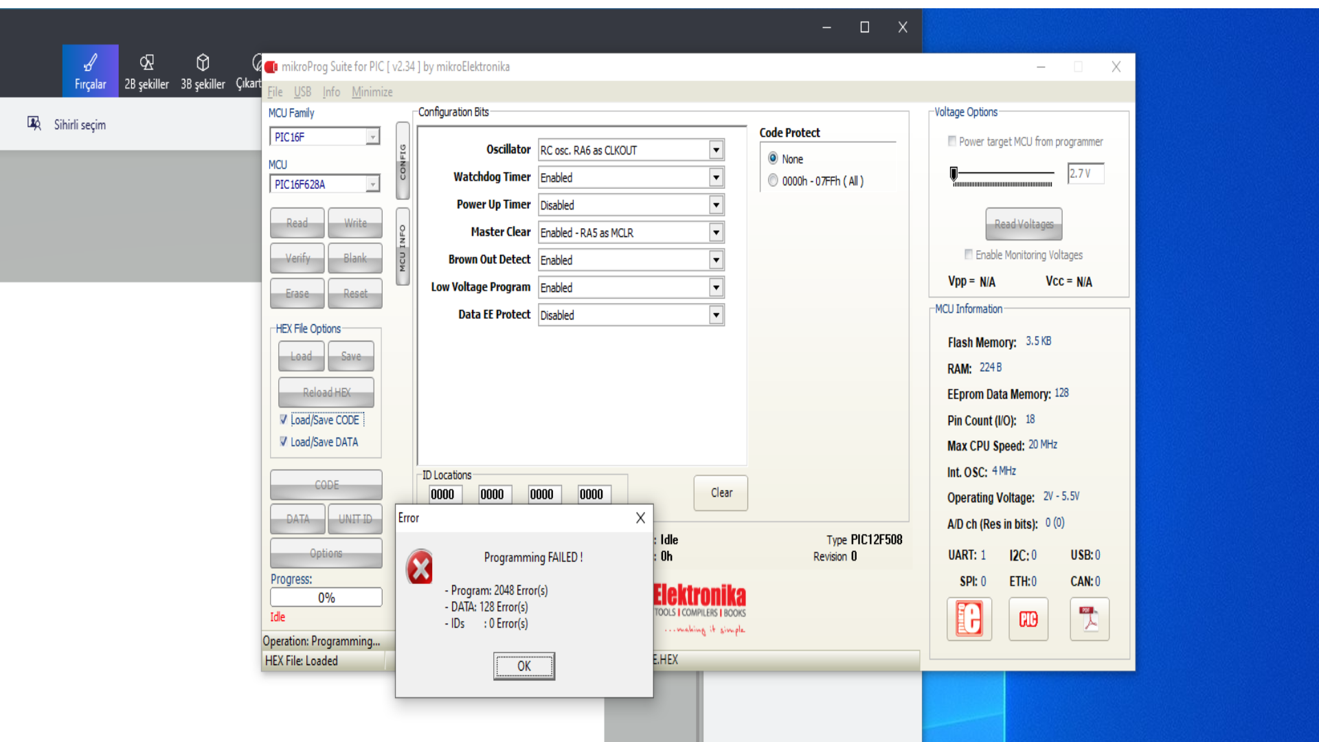Click the Reload HEX button
Viewport: 1319px width, 742px height.
[326, 392]
